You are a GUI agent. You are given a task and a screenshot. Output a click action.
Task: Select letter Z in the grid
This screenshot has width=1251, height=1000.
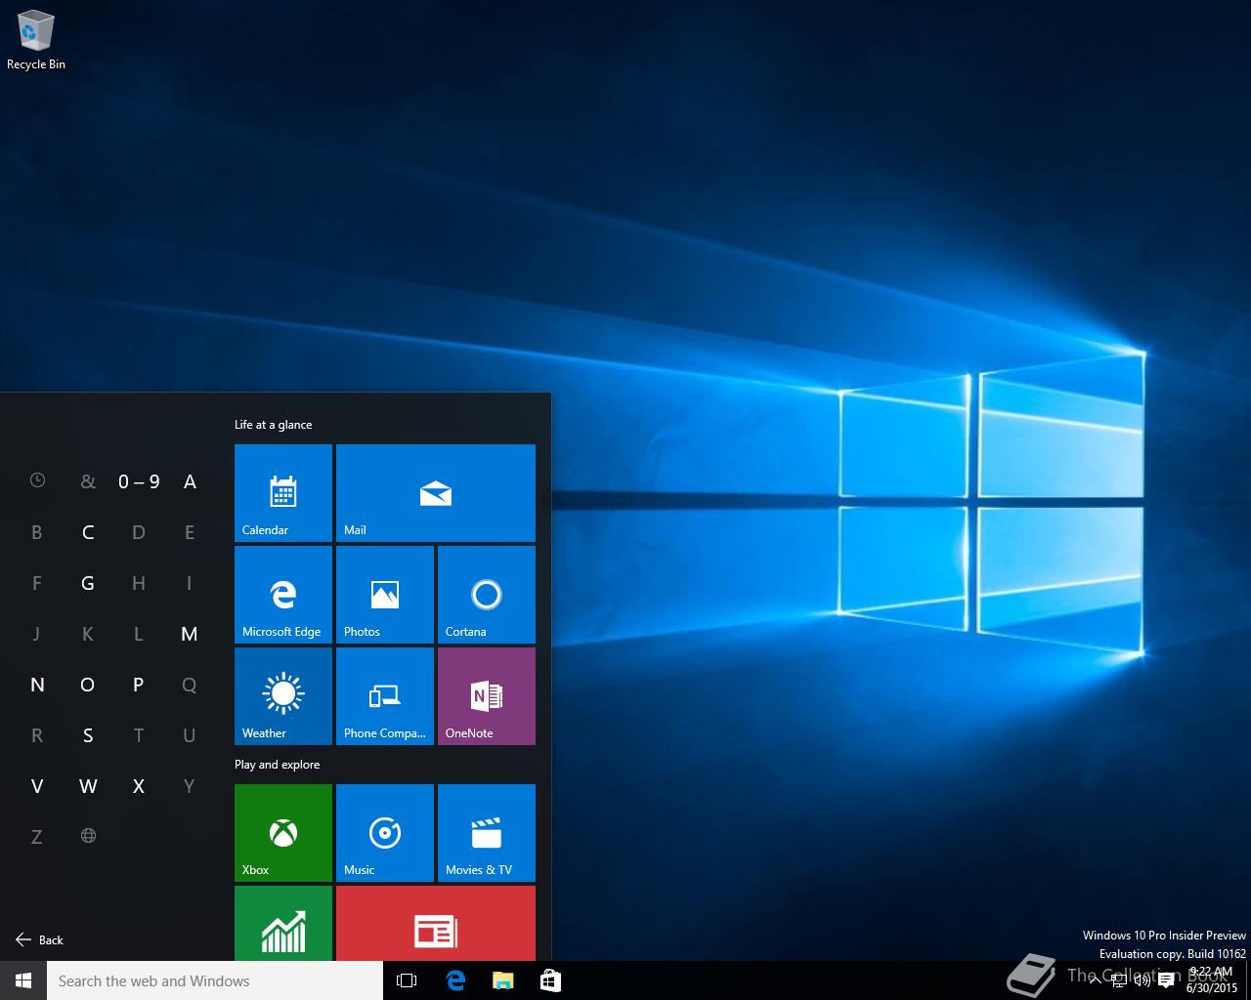tap(37, 837)
